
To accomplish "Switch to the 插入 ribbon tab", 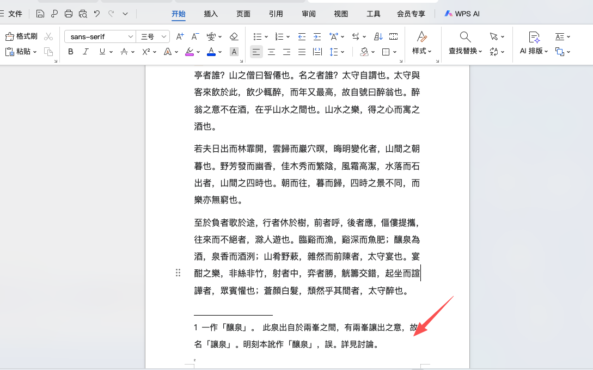I will click(x=211, y=14).
